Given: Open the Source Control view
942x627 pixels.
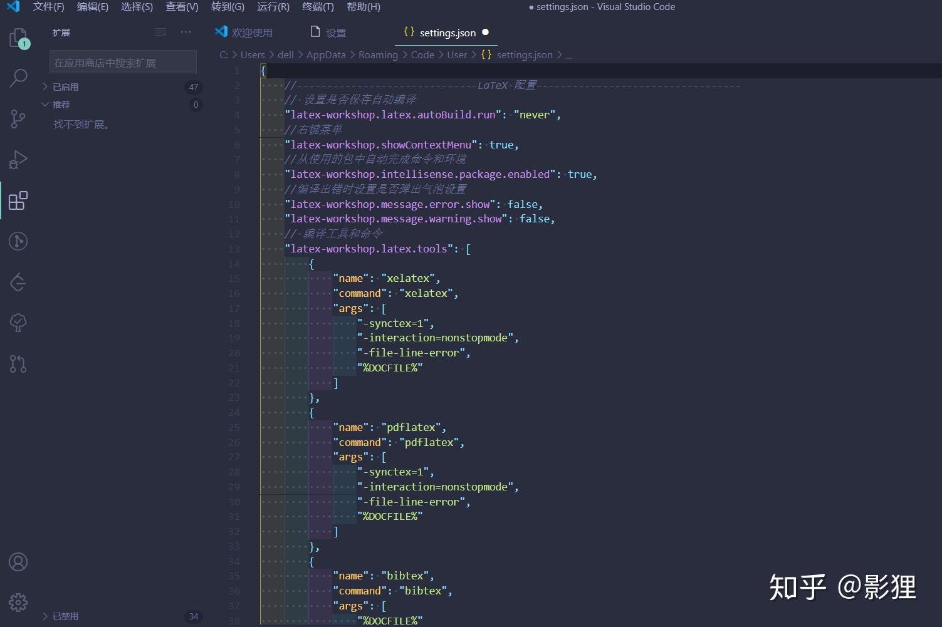Looking at the screenshot, I should pos(19,119).
